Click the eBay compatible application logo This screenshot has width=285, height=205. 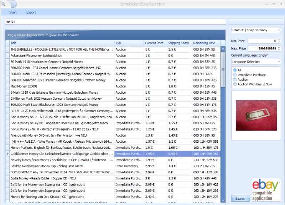(266, 190)
